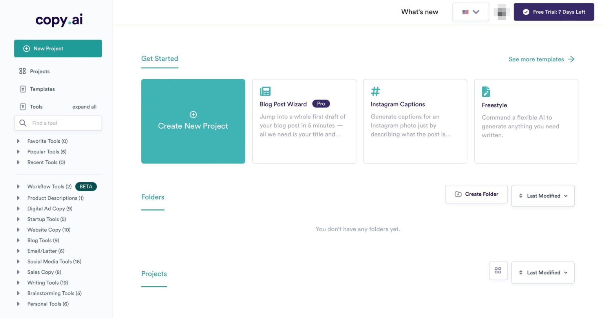
Task: Click the grid view icon in Projects section
Action: click(498, 271)
